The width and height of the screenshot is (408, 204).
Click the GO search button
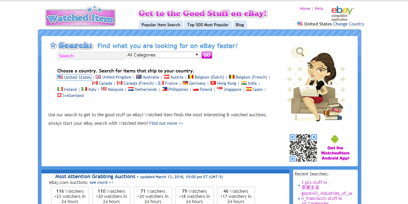click(207, 55)
